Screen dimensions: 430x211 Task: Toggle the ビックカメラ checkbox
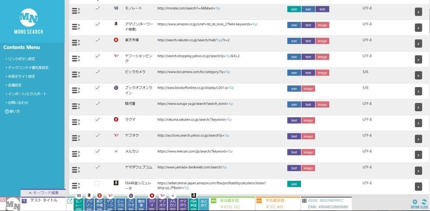pyautogui.click(x=97, y=72)
